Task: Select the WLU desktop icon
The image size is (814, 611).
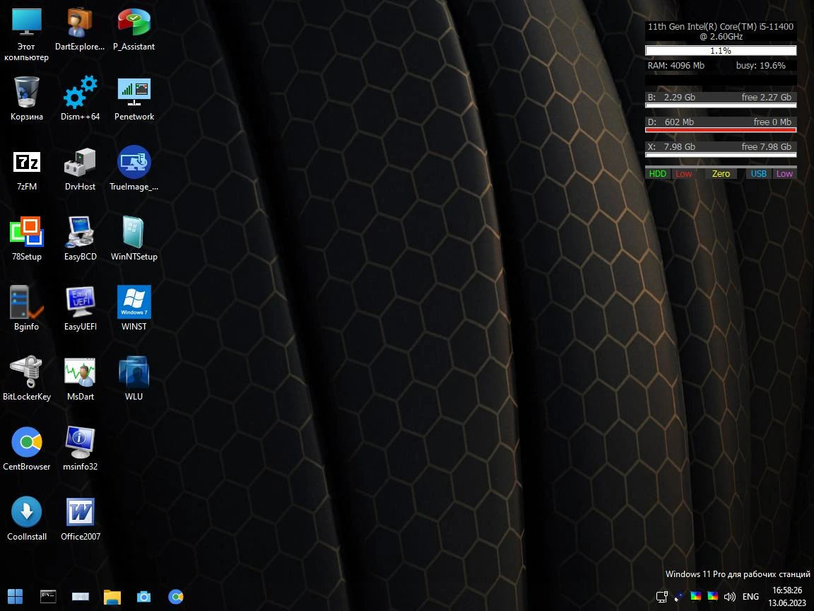Action: (134, 379)
